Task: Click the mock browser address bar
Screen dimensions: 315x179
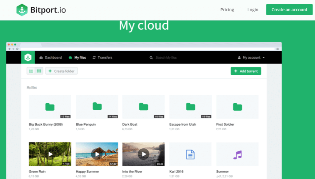Action: click(x=147, y=49)
